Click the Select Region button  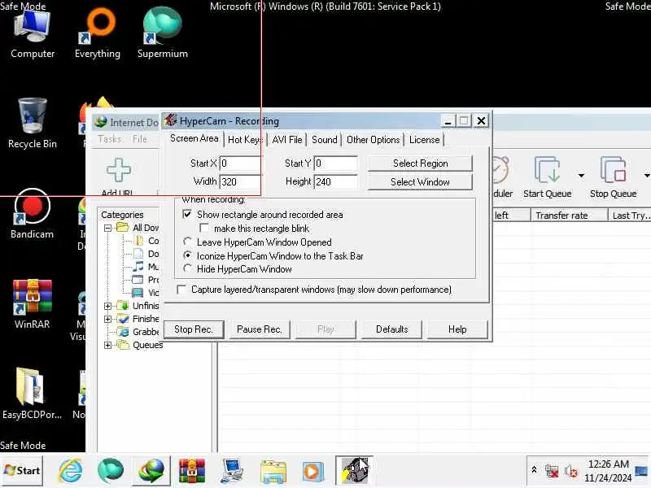click(x=420, y=163)
